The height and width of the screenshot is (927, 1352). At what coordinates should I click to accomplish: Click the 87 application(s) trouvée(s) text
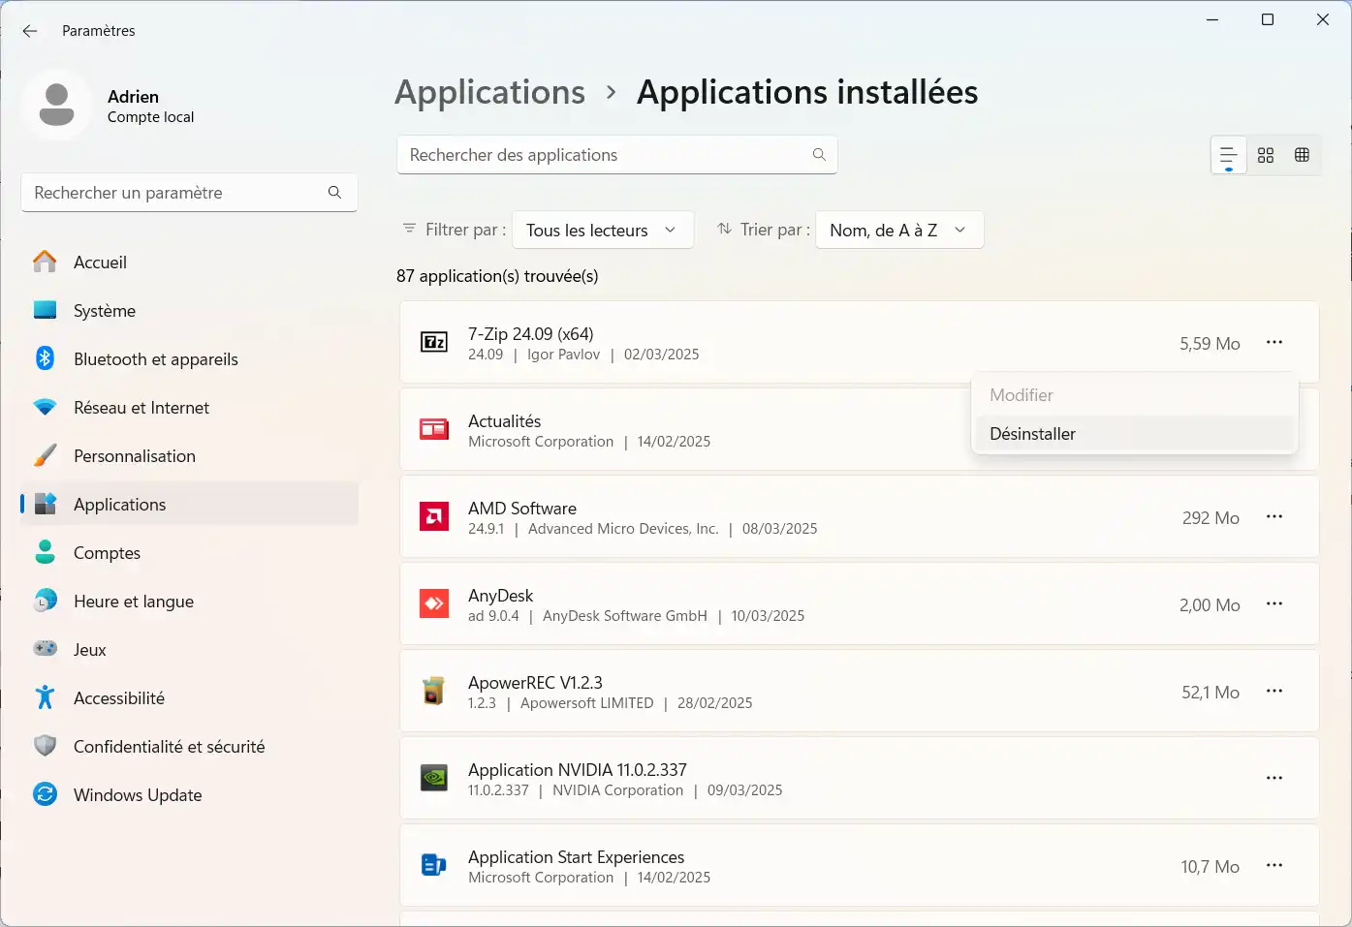click(x=497, y=276)
